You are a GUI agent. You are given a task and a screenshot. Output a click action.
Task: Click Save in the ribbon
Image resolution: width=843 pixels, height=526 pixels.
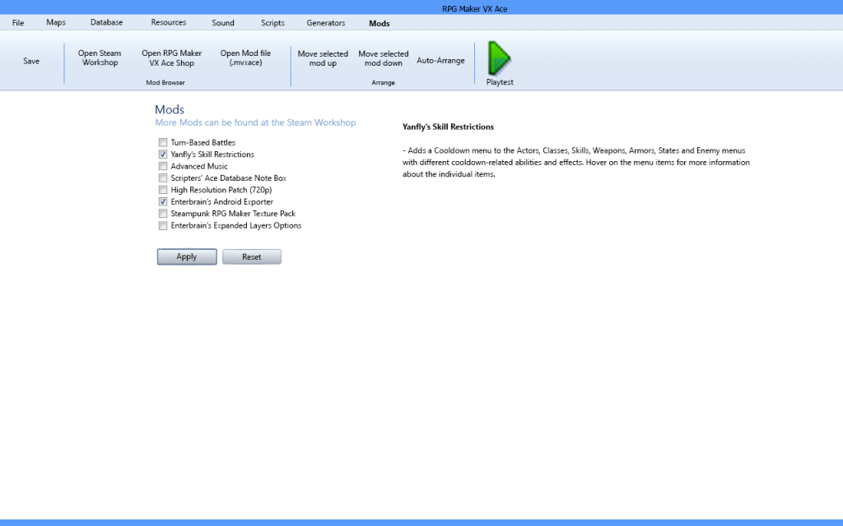click(x=31, y=61)
